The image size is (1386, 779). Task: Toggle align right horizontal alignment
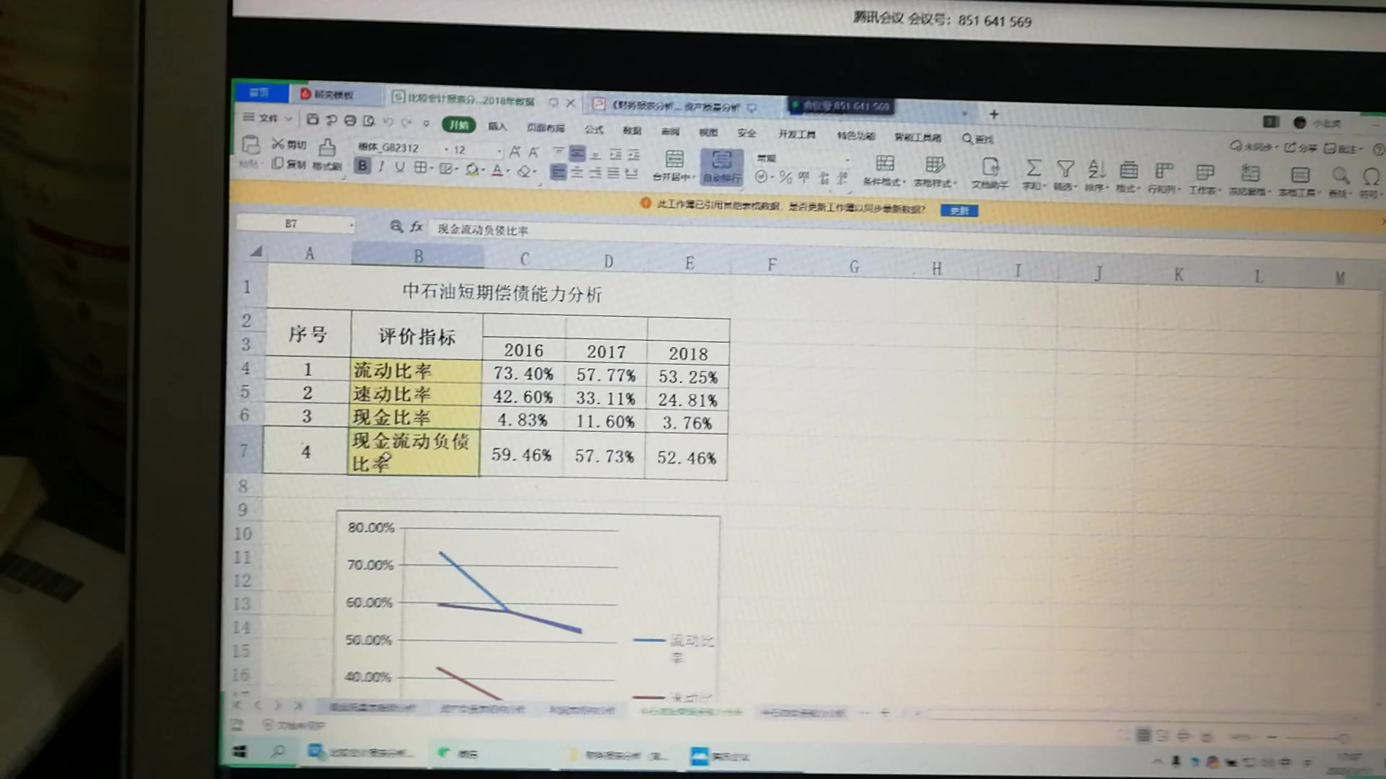point(595,172)
